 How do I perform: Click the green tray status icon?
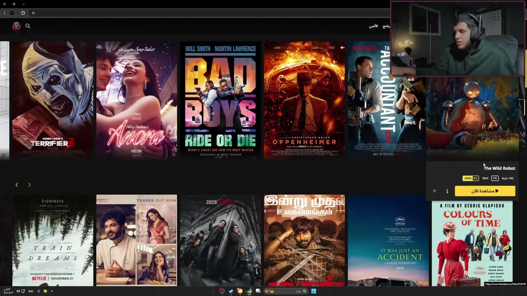[45, 291]
